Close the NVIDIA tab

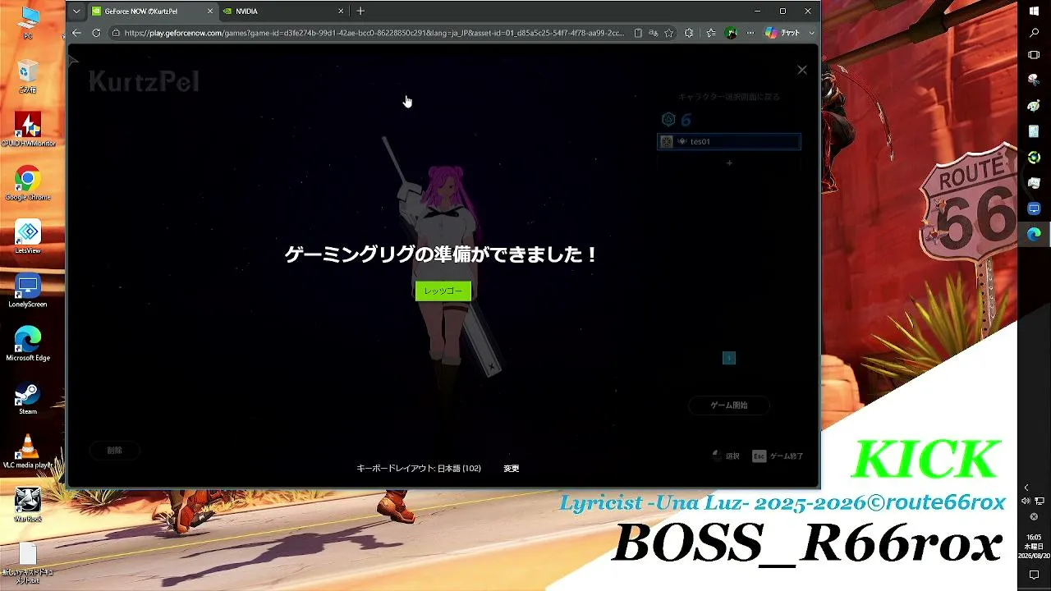pyautogui.click(x=341, y=11)
